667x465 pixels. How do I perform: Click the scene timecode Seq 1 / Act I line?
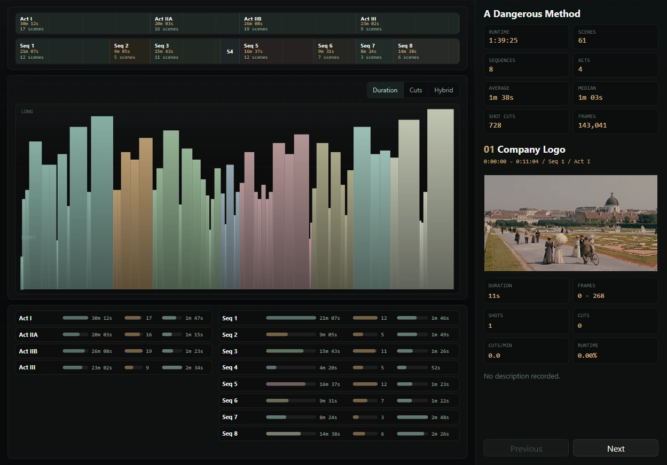[x=537, y=161]
